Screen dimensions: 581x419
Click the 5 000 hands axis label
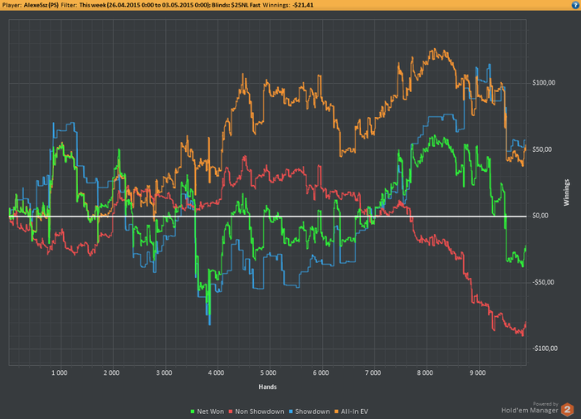pyautogui.click(x=268, y=373)
